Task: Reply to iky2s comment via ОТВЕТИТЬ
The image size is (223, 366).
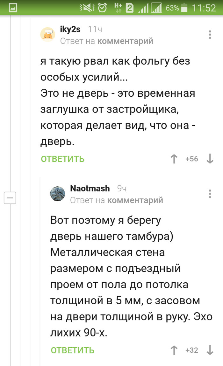Action: pyautogui.click(x=62, y=159)
